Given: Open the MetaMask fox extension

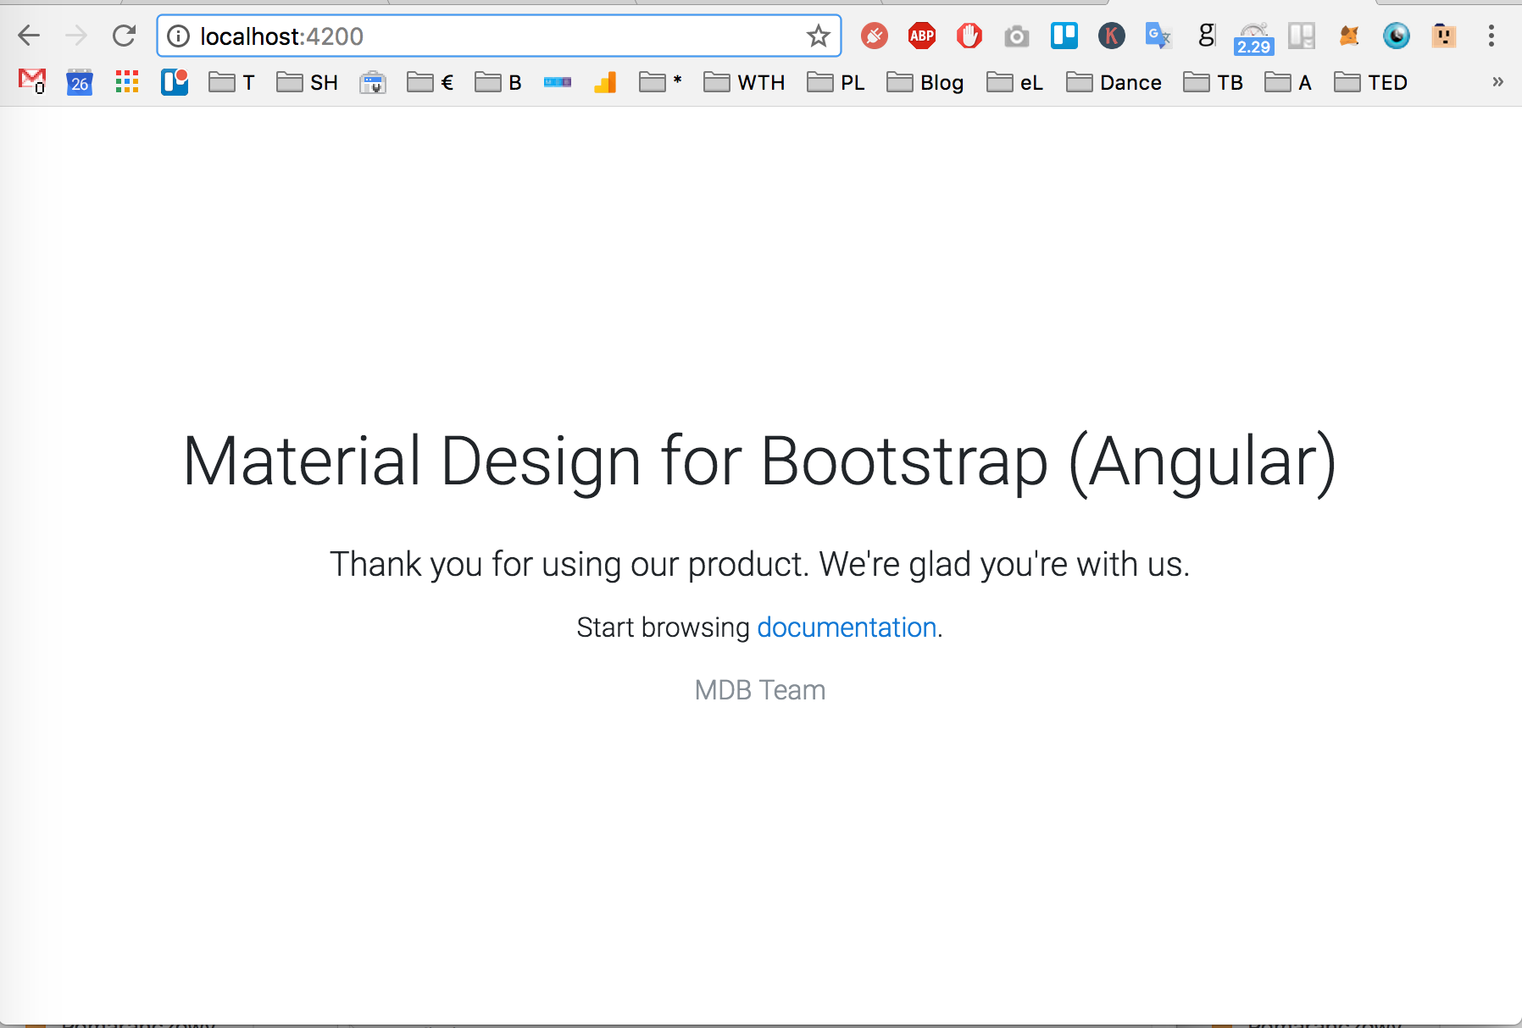Looking at the screenshot, I should (x=1349, y=36).
